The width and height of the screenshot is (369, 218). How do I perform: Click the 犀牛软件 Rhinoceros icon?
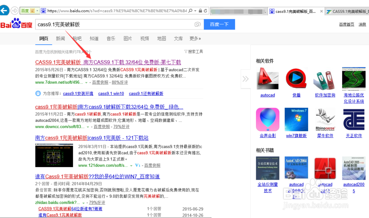(x=324, y=119)
